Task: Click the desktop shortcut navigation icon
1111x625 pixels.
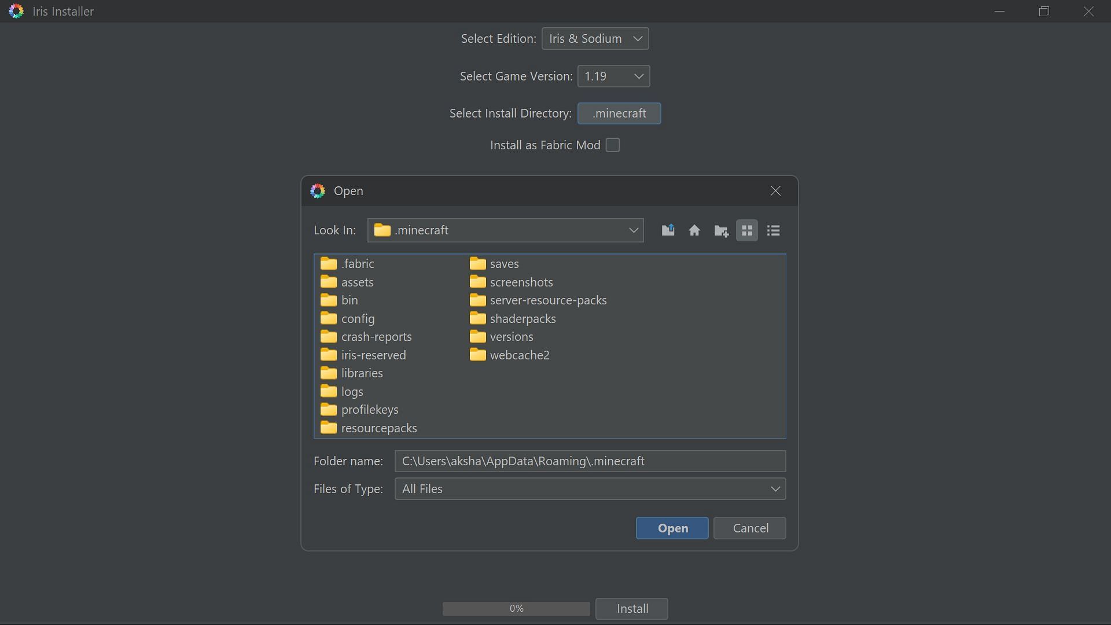Action: [694, 230]
